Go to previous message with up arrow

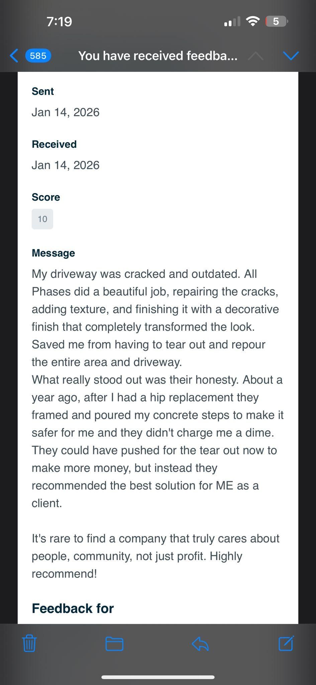click(255, 56)
